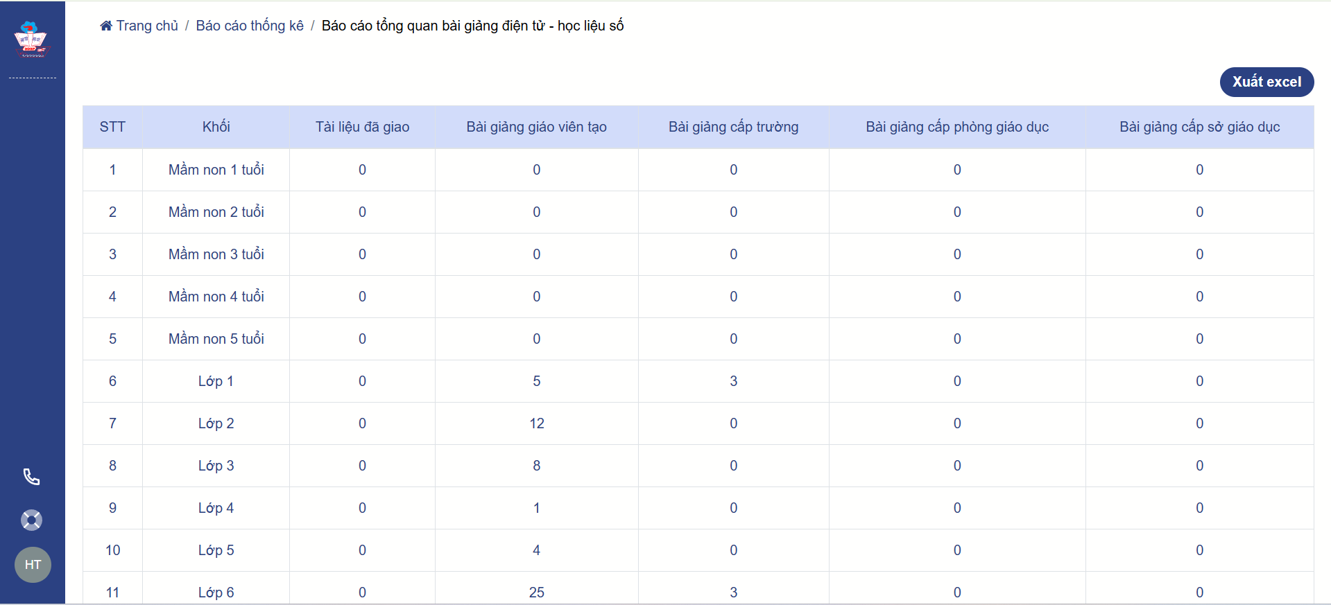The image size is (1331, 605).
Task: Open the help lifebuoy icon
Action: click(x=32, y=520)
